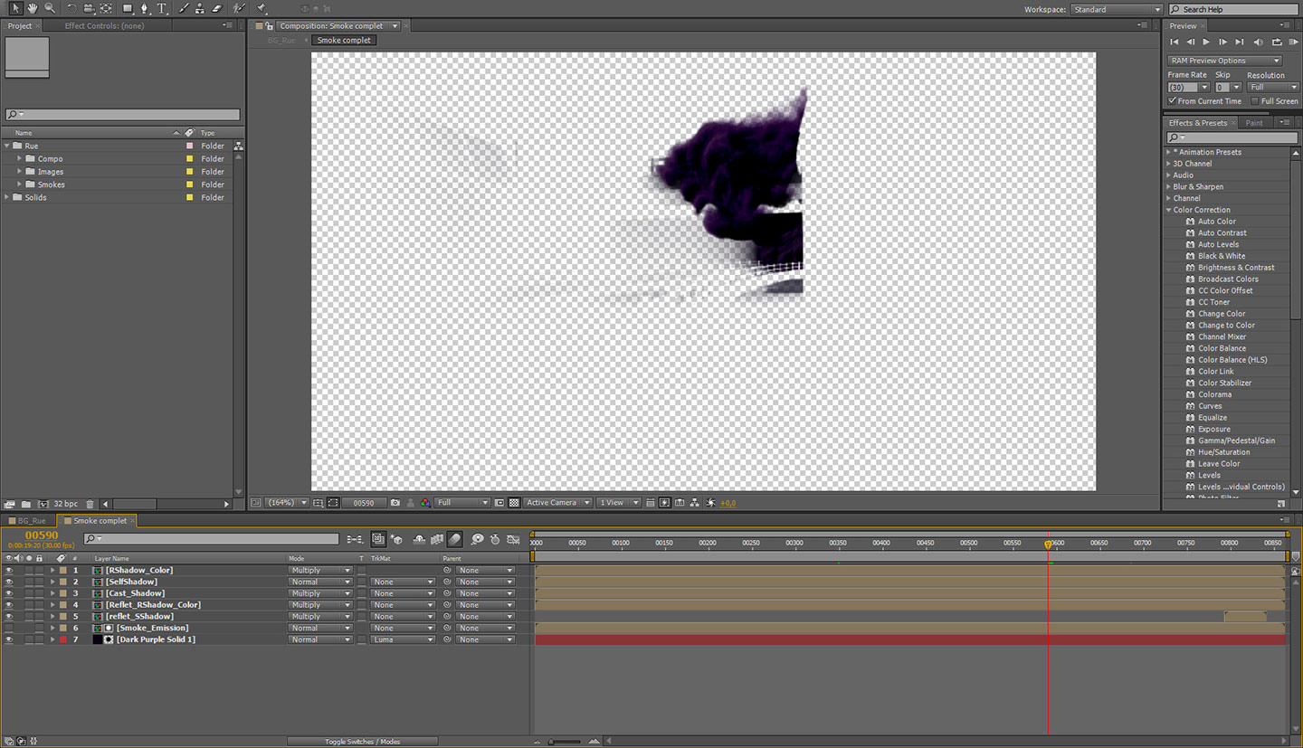Hide the RShadow_Color layer
This screenshot has width=1303, height=748.
tap(9, 571)
